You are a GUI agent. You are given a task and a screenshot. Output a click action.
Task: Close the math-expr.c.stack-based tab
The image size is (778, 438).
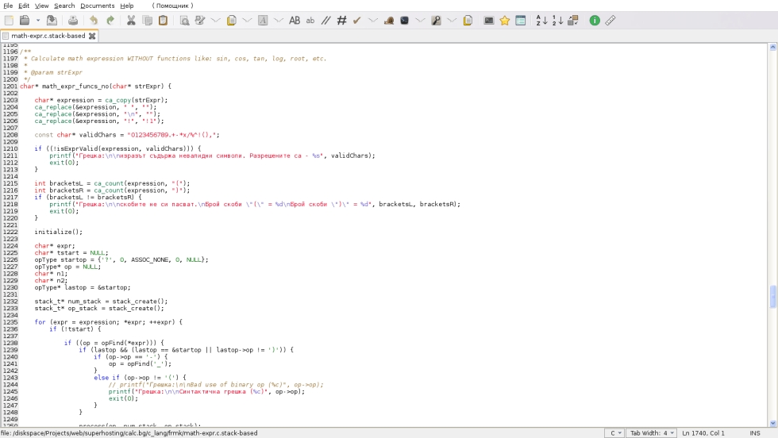click(92, 36)
